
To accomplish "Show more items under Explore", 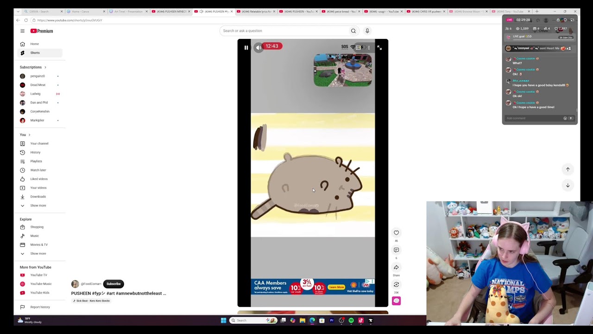I will pos(40,254).
